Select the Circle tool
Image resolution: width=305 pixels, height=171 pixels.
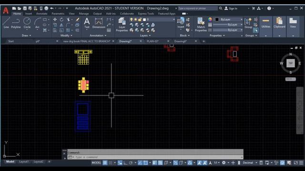coord(27,23)
